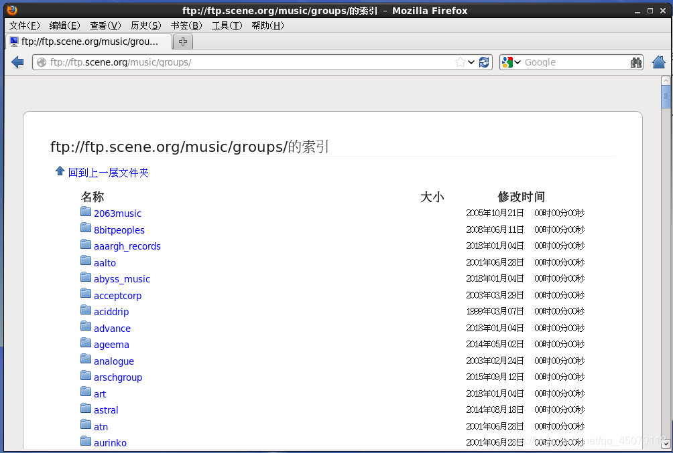The image size is (673, 453).
Task: Click folder icon beside ageema
Action: pos(86,343)
